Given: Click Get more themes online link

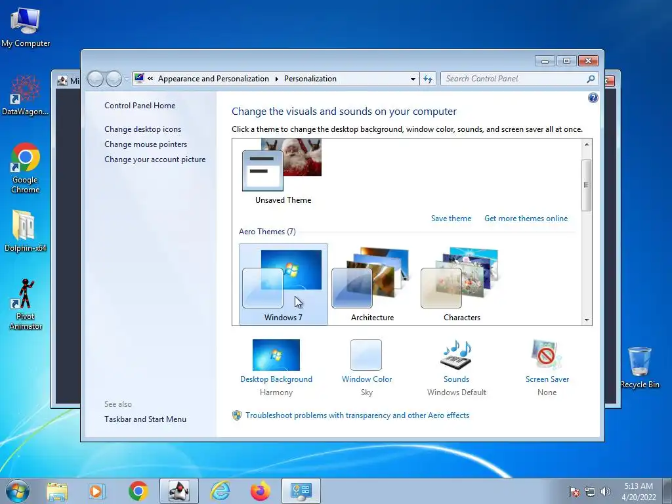Looking at the screenshot, I should tap(526, 219).
